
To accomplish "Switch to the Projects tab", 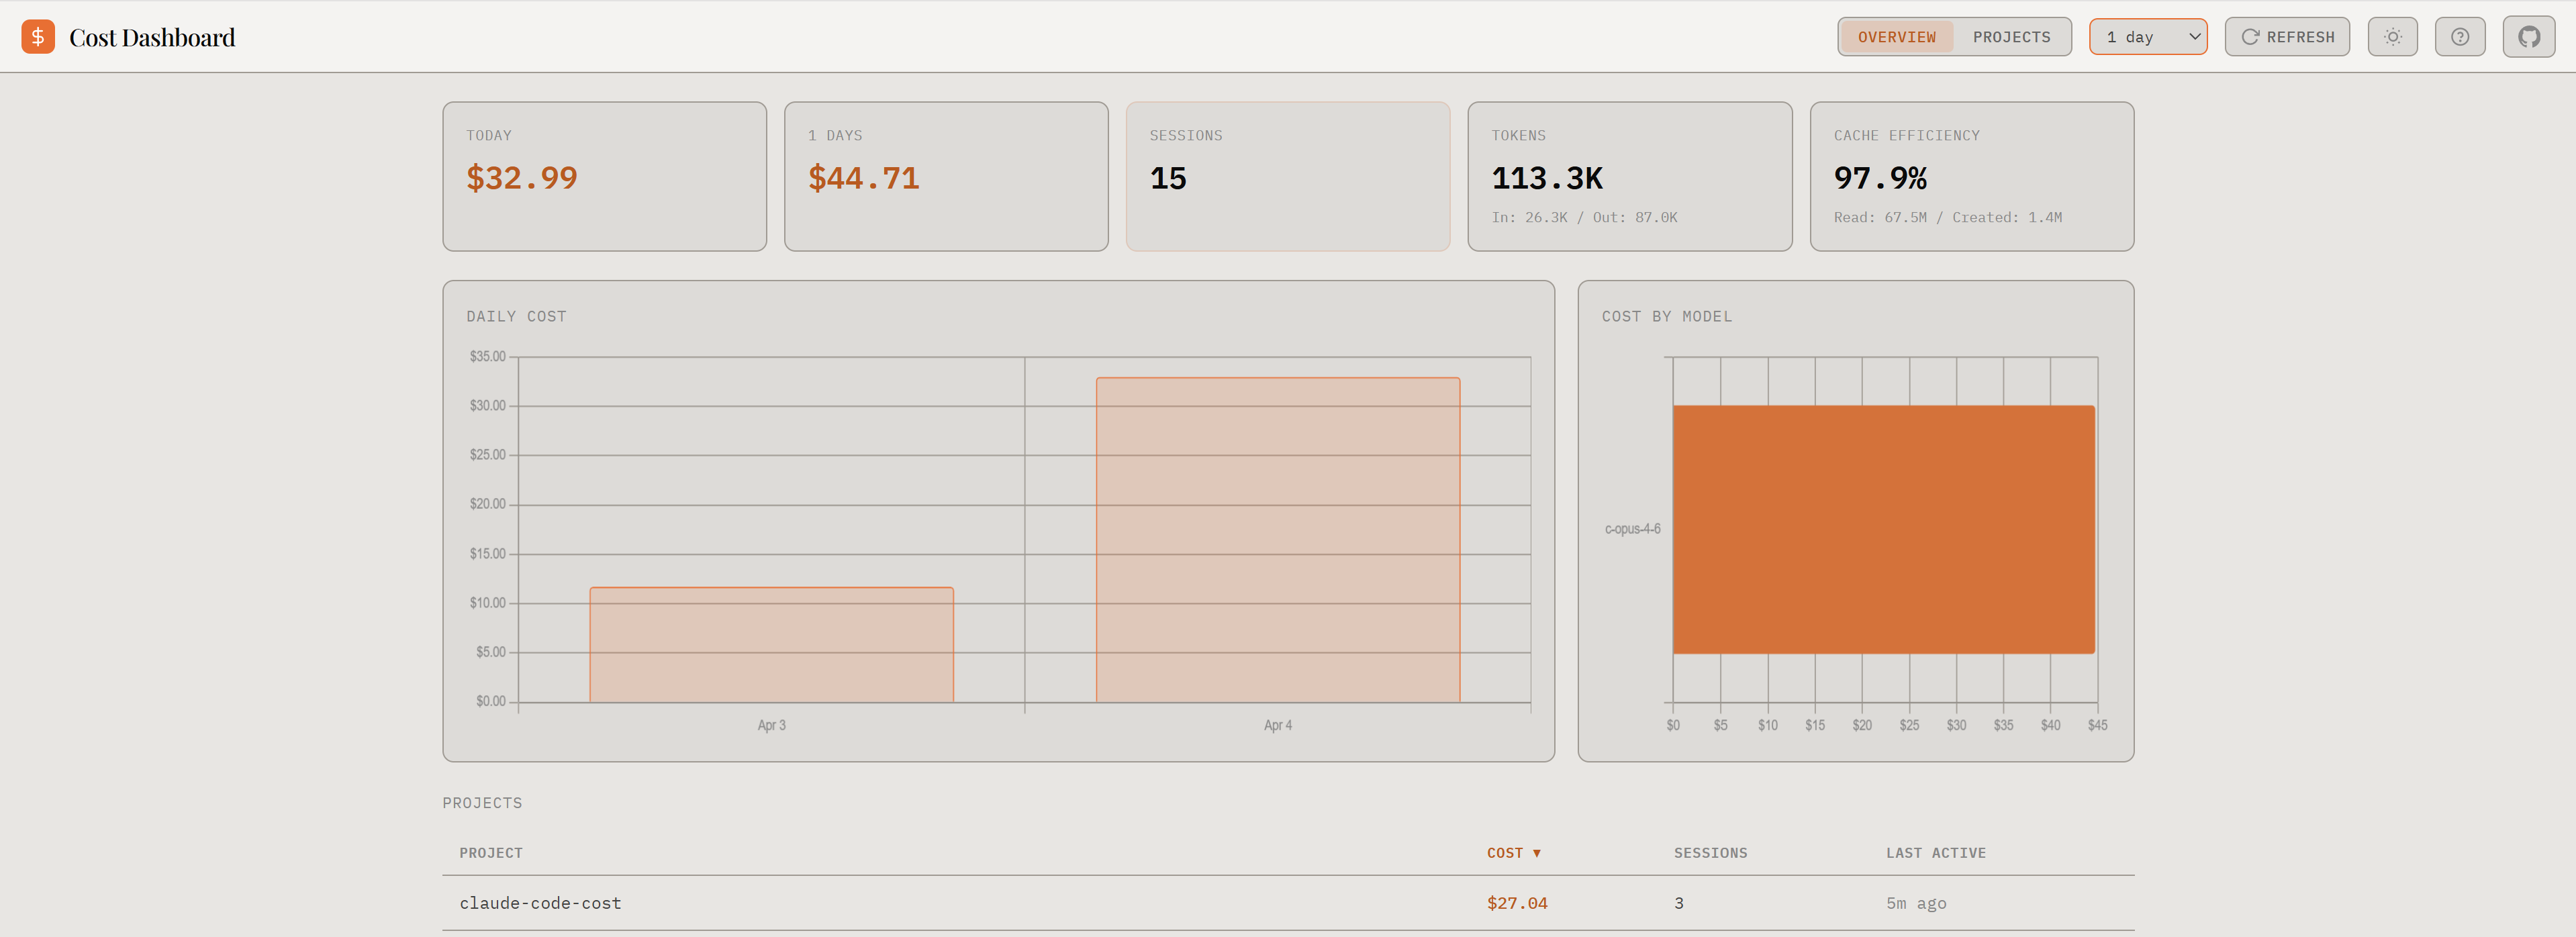I will click(x=2010, y=37).
